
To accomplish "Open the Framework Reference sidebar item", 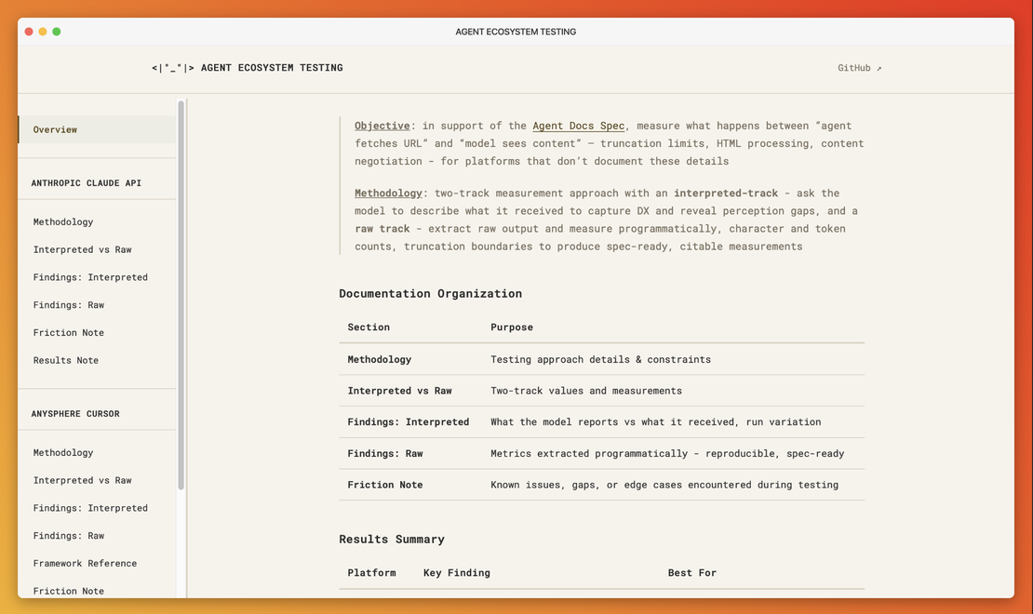I will (85, 563).
